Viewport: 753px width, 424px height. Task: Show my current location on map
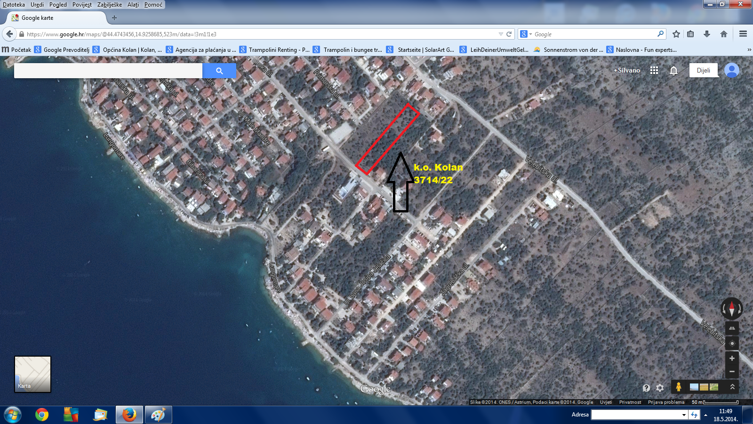tap(732, 343)
